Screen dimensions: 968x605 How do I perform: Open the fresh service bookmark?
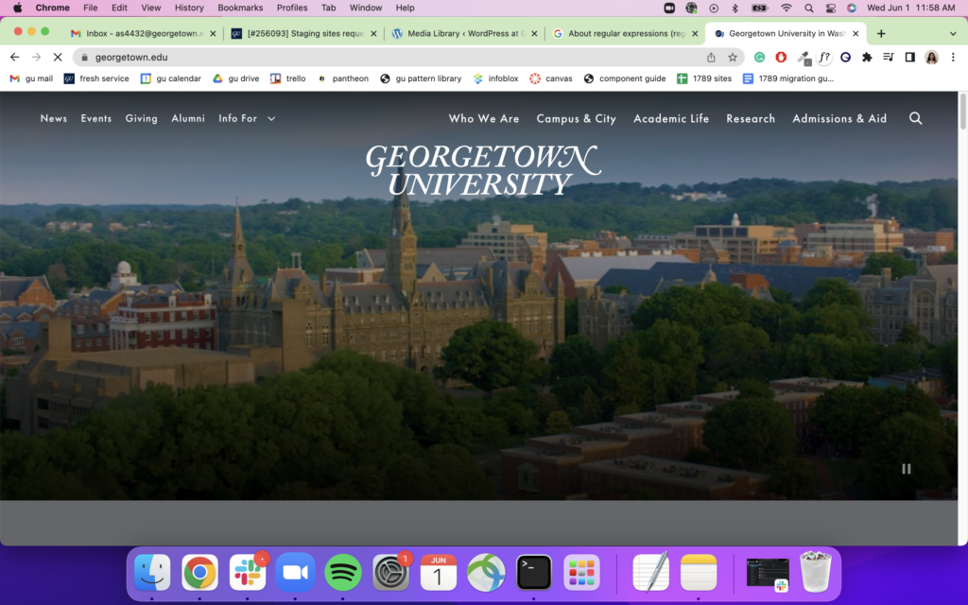click(x=96, y=78)
